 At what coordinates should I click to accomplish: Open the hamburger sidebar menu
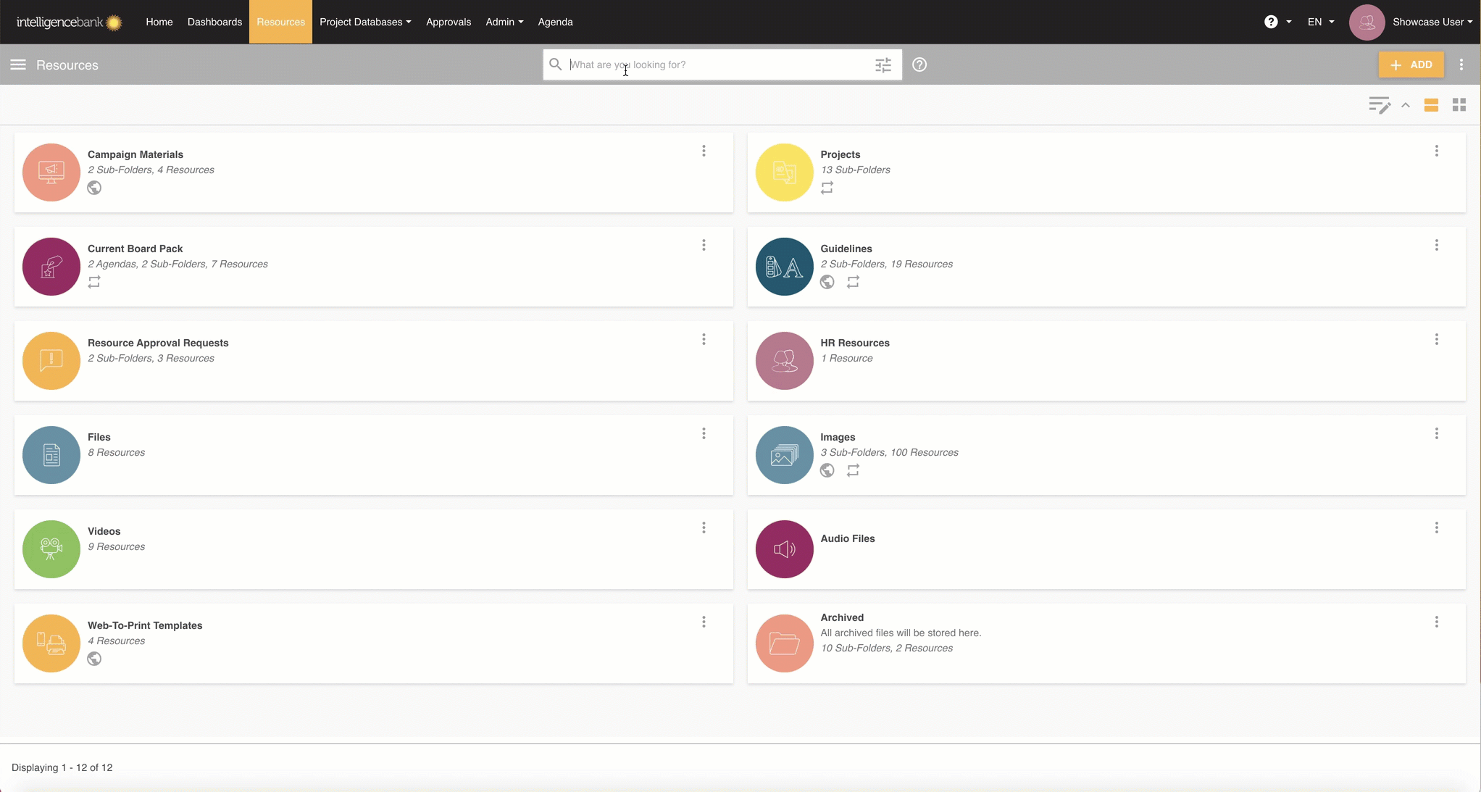coord(18,64)
